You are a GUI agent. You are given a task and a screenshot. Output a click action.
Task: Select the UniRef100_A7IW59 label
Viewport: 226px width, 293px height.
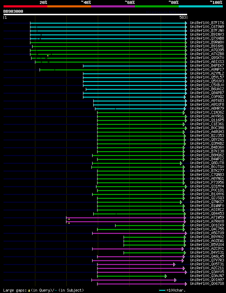[207, 218]
